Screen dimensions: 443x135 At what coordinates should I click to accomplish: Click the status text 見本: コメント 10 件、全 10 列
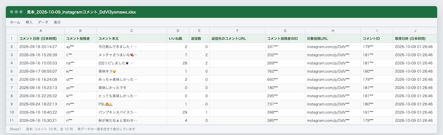pyautogui.click(x=49, y=129)
